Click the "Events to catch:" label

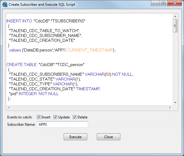pyautogui.click(x=20, y=117)
